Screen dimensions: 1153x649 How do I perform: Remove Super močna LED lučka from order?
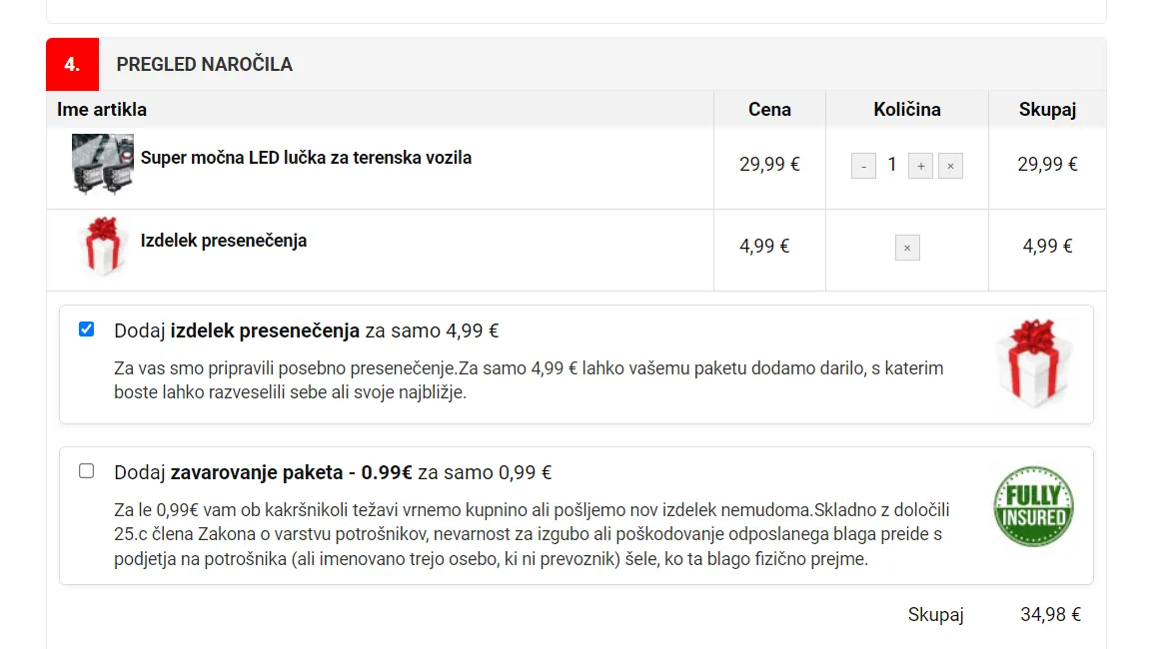951,166
